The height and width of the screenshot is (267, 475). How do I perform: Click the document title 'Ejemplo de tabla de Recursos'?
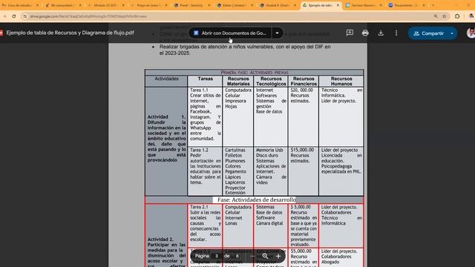70,33
